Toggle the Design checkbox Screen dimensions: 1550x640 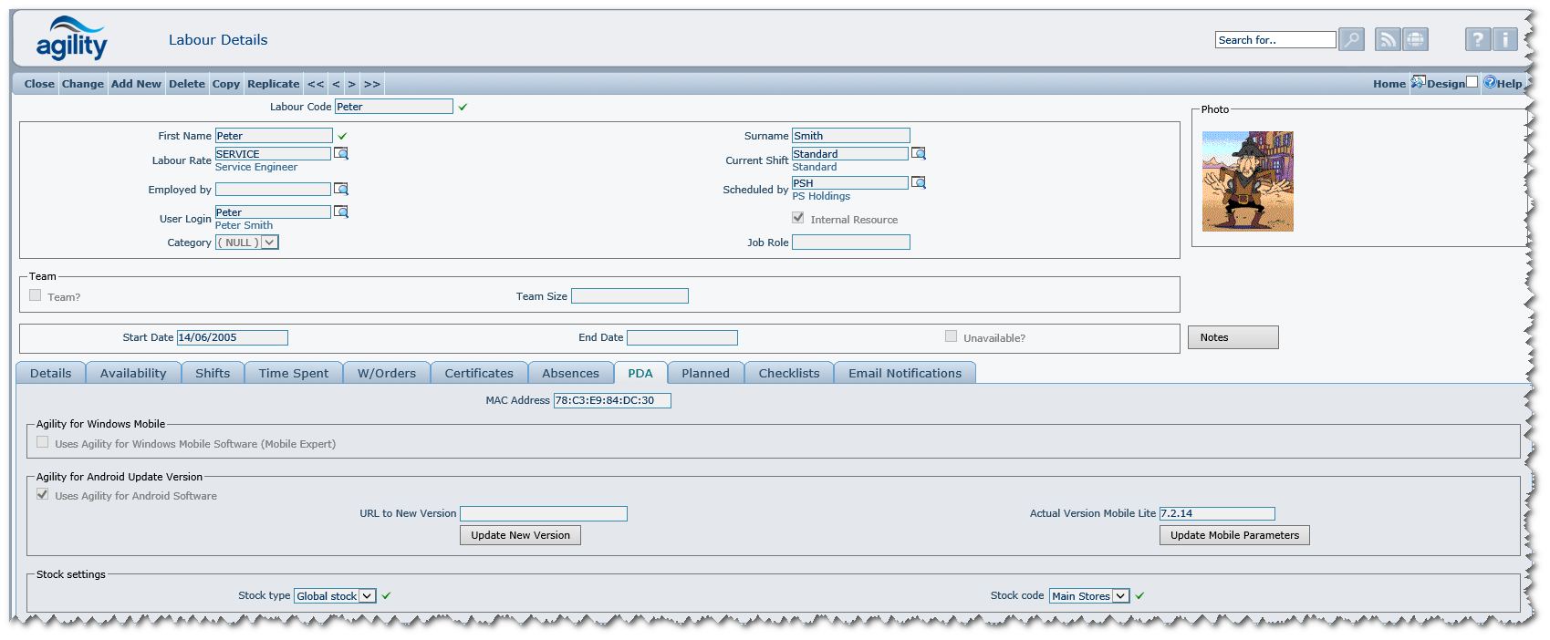coord(1472,82)
